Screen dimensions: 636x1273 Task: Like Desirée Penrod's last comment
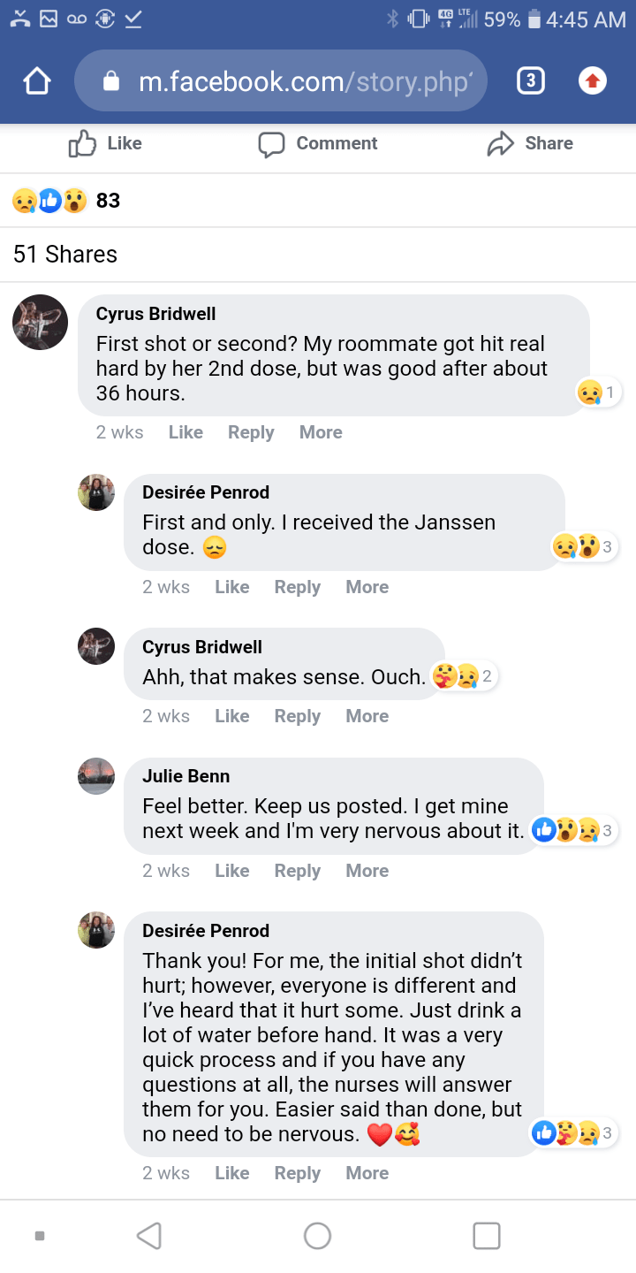231,1173
